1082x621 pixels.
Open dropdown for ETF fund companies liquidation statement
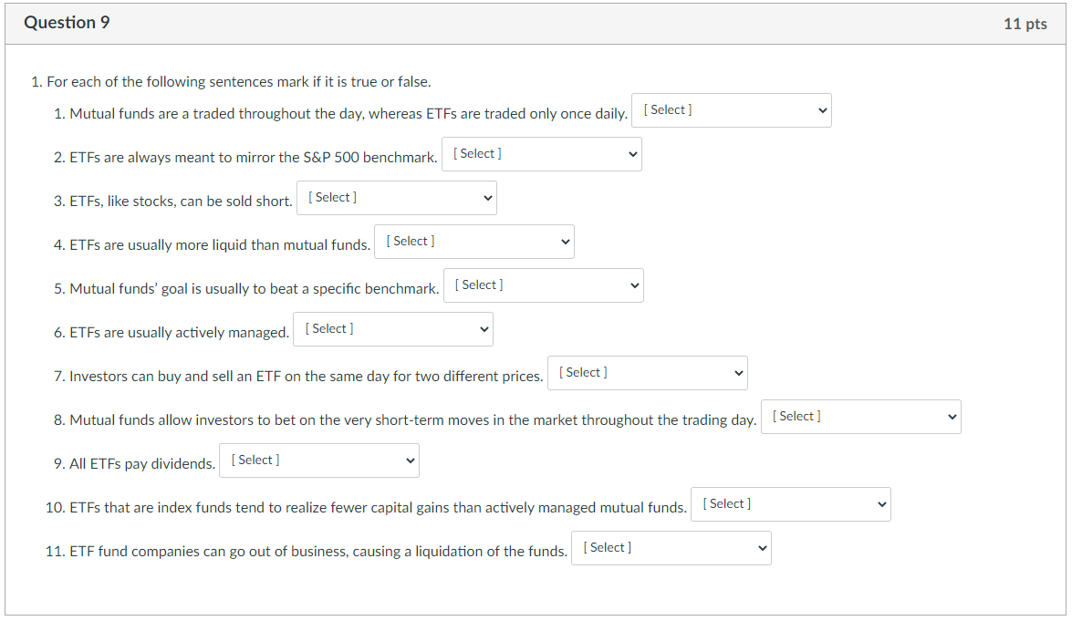671,548
